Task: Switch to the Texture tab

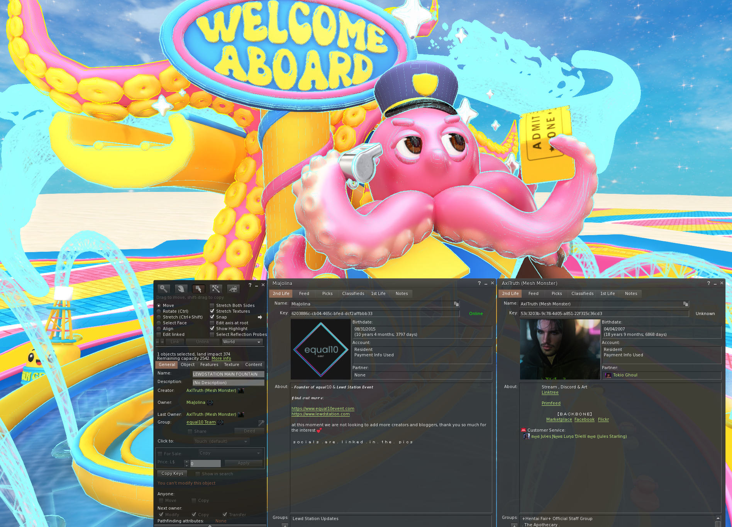Action: (231, 365)
